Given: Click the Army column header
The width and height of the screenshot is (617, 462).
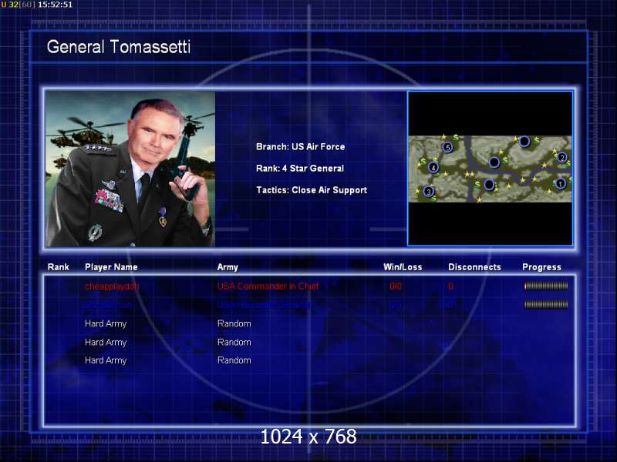Looking at the screenshot, I should coord(228,267).
